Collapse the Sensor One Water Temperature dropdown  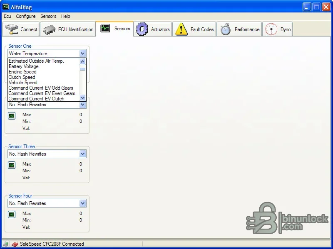click(x=82, y=54)
